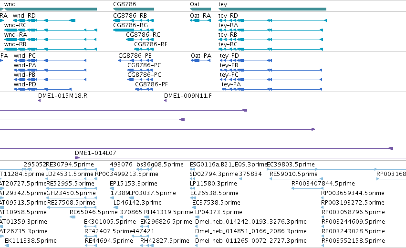Click the wnd-RA transcript label
Image resolution: width=406 pixels, height=248 pixels.
pos(16,35)
